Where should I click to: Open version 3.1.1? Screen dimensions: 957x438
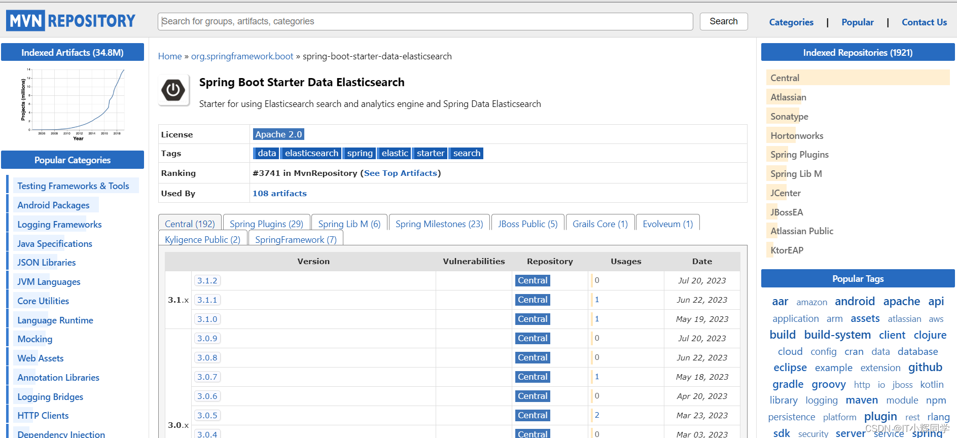pos(207,300)
